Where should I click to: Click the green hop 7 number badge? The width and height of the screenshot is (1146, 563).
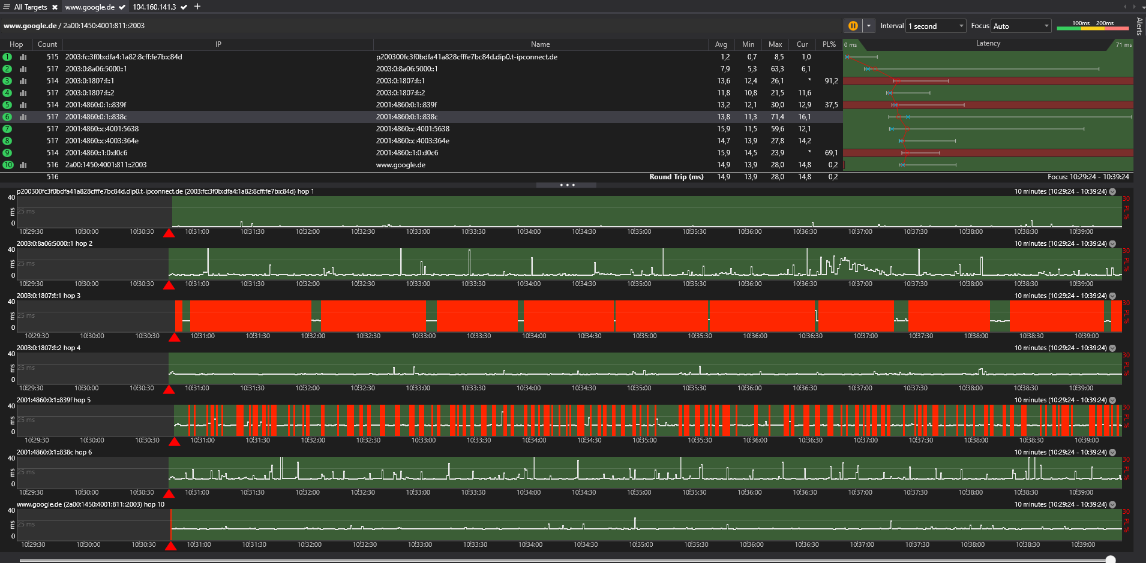(x=7, y=129)
